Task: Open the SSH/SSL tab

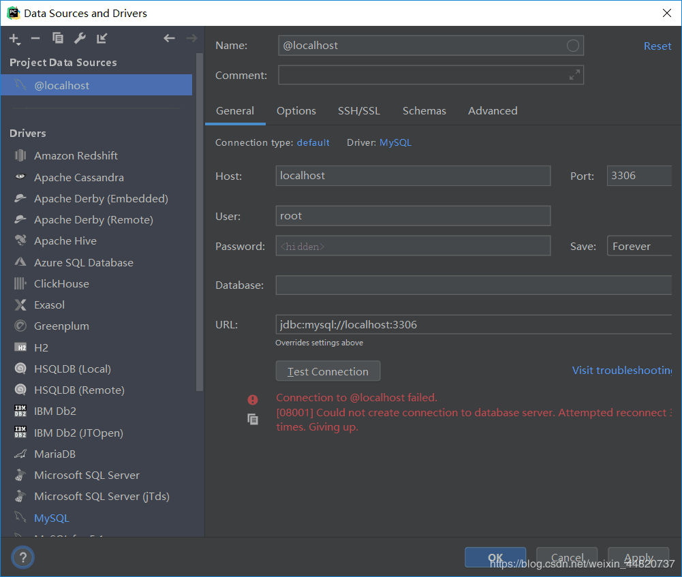Action: pyautogui.click(x=359, y=111)
